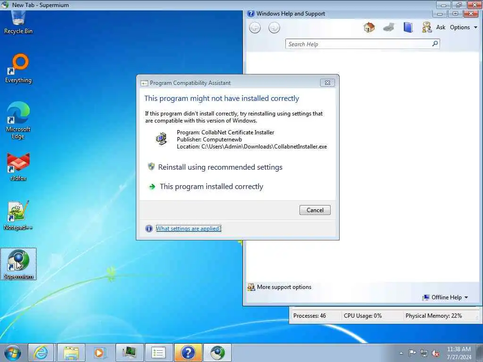The image size is (483, 362).
Task: Click 'CPU Usage: 0%' status text
Action: coord(363,315)
